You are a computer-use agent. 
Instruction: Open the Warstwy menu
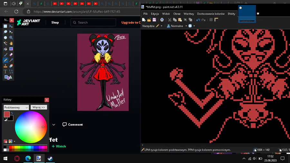tap(188, 14)
